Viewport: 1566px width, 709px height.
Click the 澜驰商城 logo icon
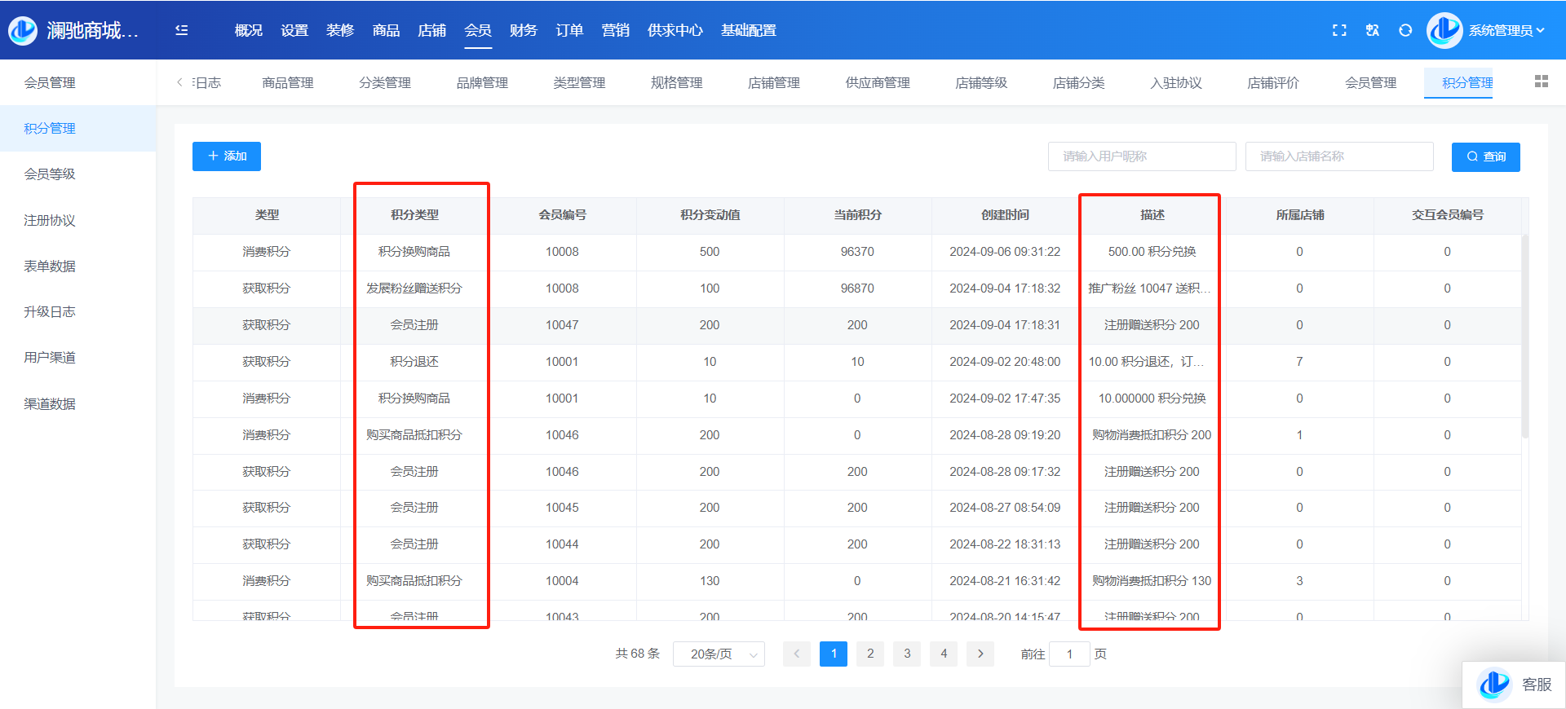coord(23,30)
